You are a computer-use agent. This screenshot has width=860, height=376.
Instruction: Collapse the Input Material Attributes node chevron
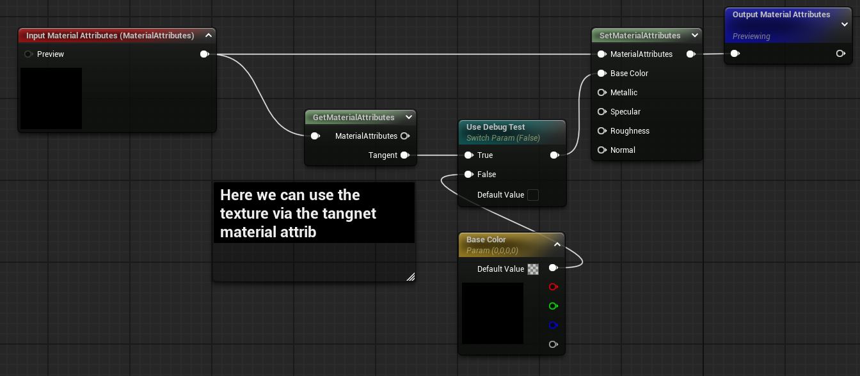pyautogui.click(x=209, y=36)
